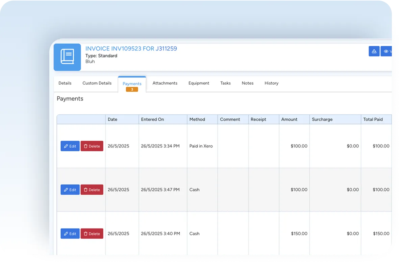This screenshot has width=402, height=265.
Task: Click the blue download icon button
Action: [x=374, y=51]
